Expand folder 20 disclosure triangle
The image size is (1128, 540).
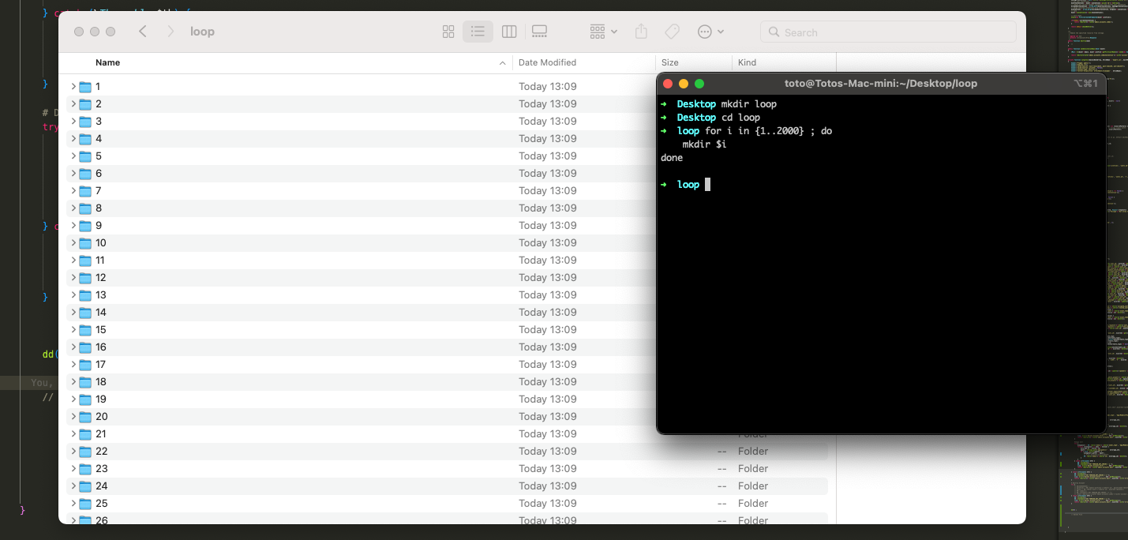coord(73,417)
